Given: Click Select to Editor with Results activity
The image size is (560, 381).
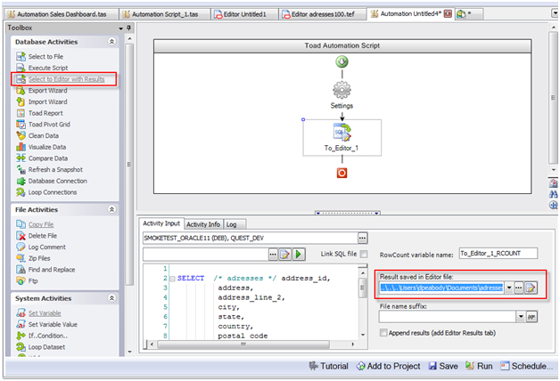Looking at the screenshot, I should coord(61,79).
